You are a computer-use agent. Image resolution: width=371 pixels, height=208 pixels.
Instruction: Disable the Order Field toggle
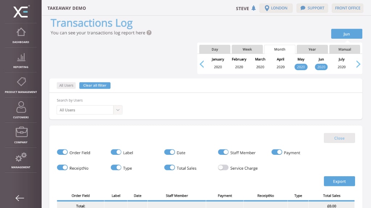coord(62,152)
